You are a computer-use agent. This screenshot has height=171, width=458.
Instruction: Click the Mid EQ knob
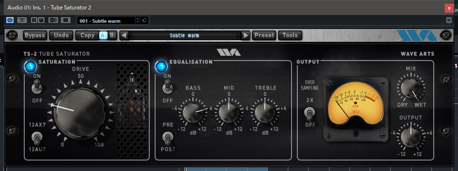[x=229, y=113]
